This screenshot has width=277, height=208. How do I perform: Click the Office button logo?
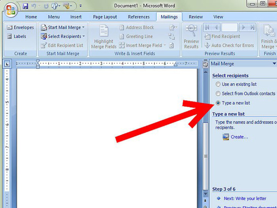(x=11, y=10)
